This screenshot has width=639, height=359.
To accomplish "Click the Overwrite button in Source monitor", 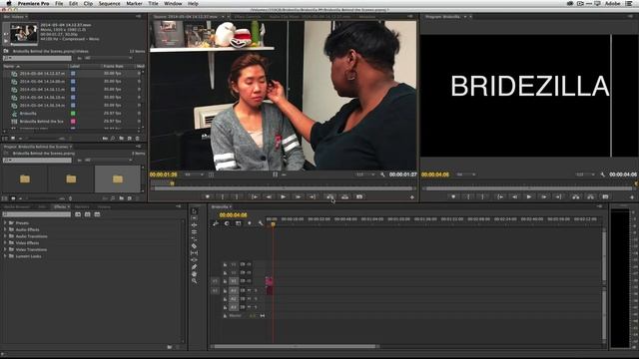I will [x=344, y=196].
